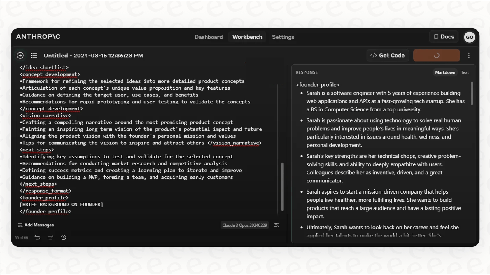Click the Untitled prompt title field
Viewport: 490px width, 275px height.
(x=93, y=55)
